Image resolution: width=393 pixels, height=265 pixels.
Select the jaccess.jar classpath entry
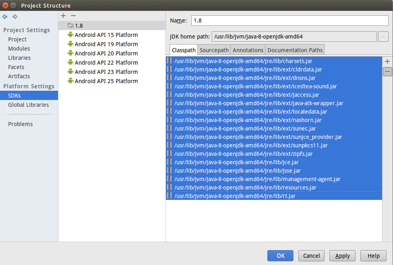(x=274, y=95)
